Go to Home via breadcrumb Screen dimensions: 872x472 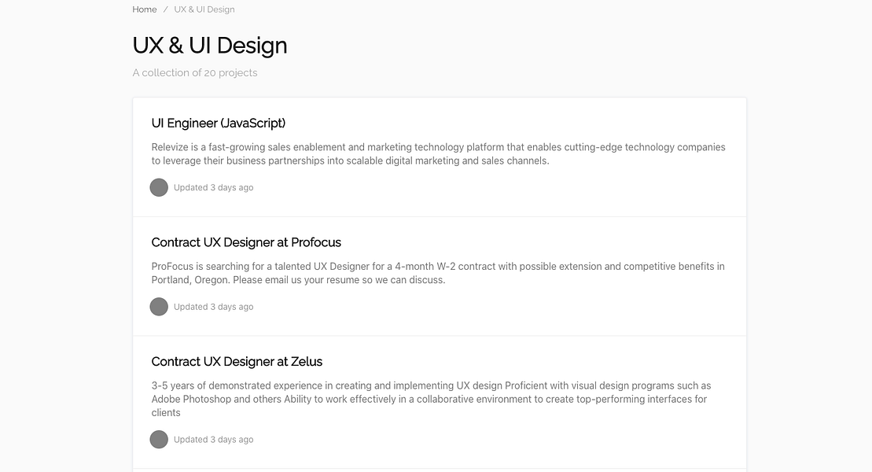pyautogui.click(x=145, y=9)
